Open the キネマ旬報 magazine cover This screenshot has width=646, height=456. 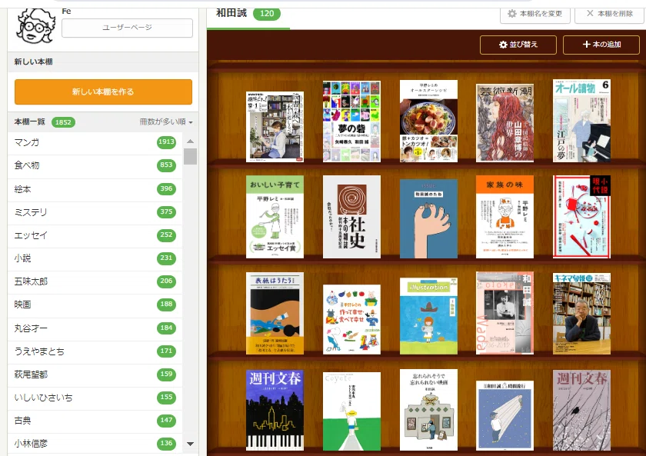(581, 314)
